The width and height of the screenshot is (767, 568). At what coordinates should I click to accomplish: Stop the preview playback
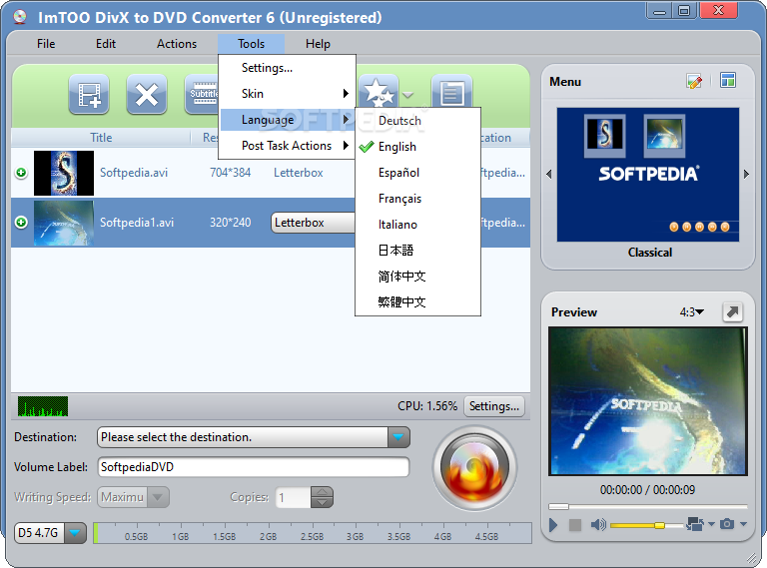click(575, 525)
